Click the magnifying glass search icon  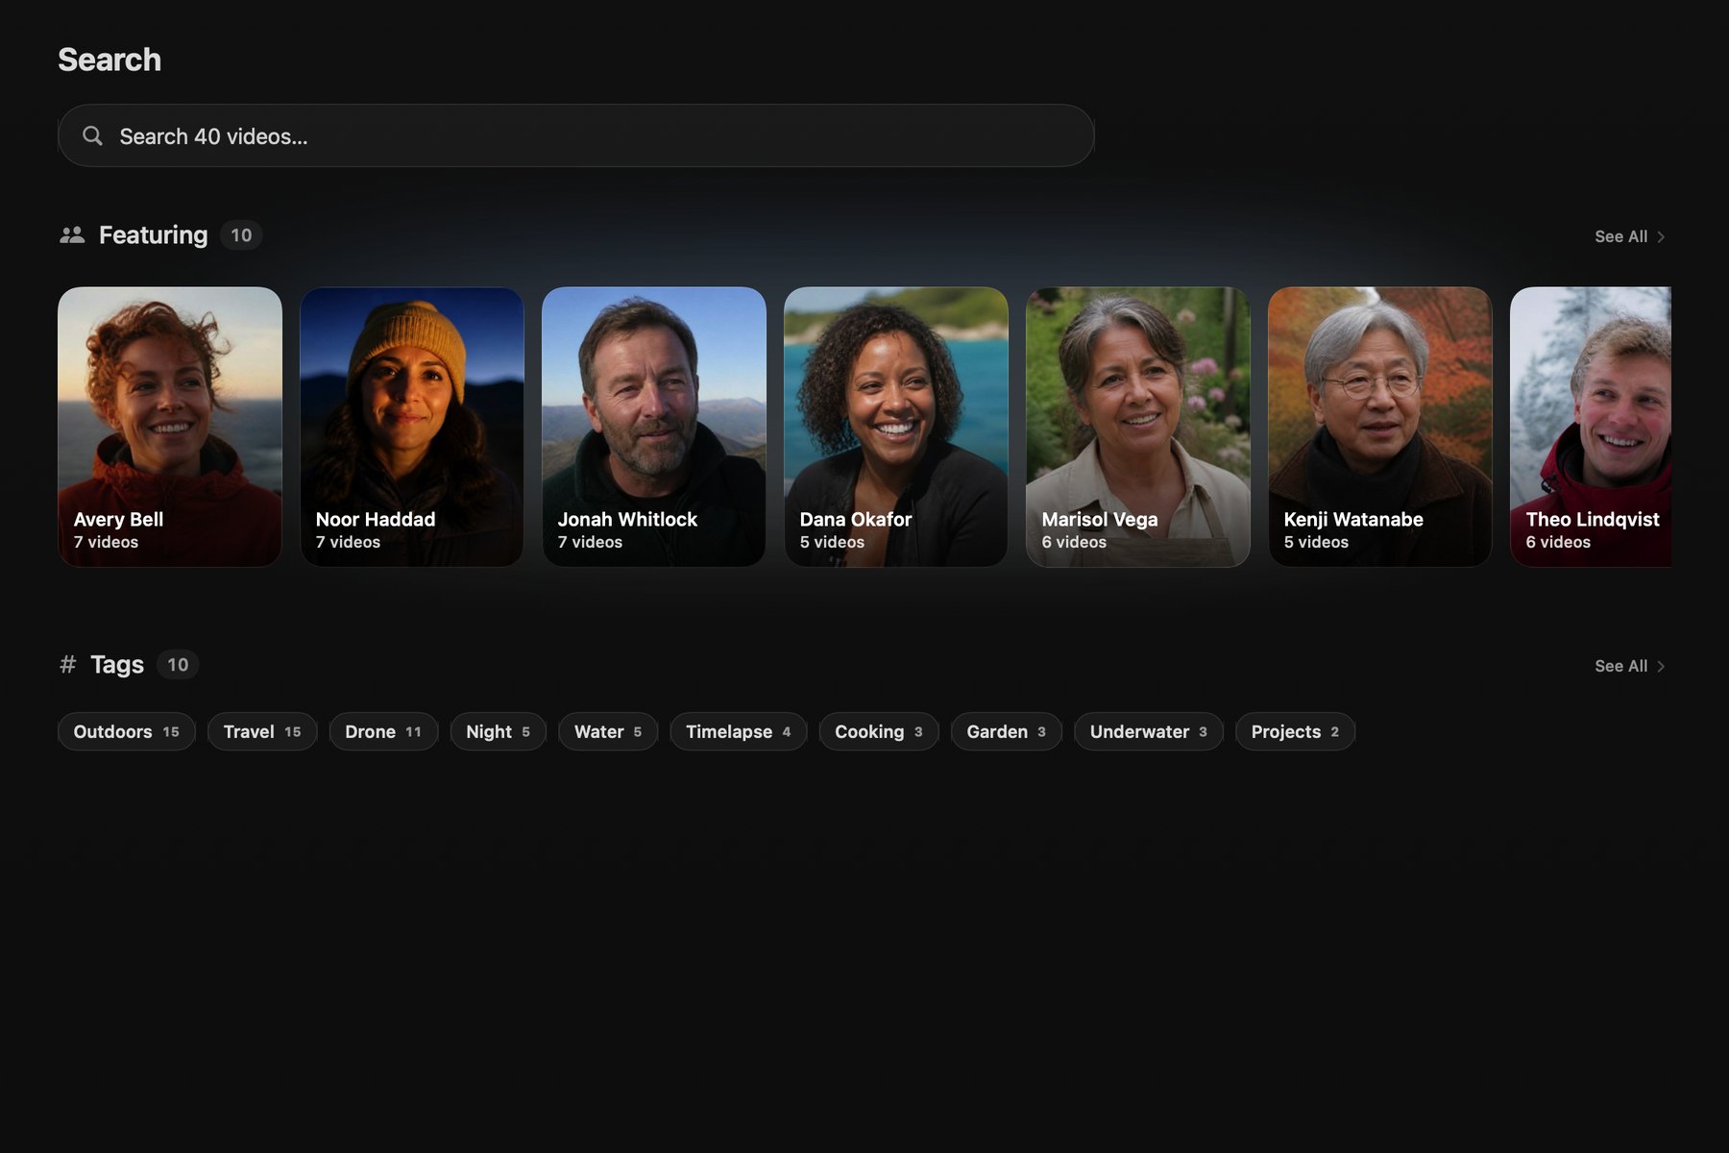(92, 135)
